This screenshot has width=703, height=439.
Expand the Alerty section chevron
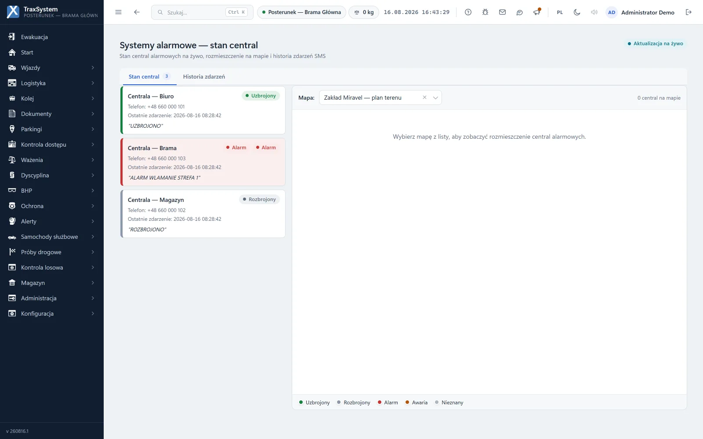pos(93,221)
